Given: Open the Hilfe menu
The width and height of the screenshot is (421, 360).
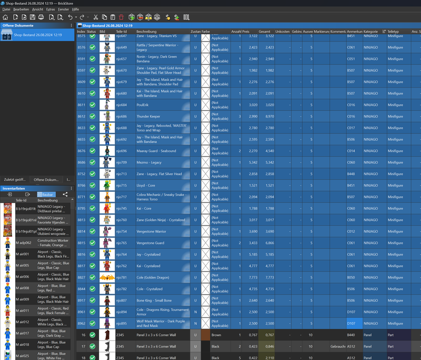Looking at the screenshot, I should click(75, 9).
